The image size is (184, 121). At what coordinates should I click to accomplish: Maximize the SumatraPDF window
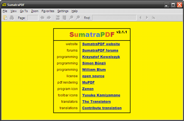tap(173, 5)
